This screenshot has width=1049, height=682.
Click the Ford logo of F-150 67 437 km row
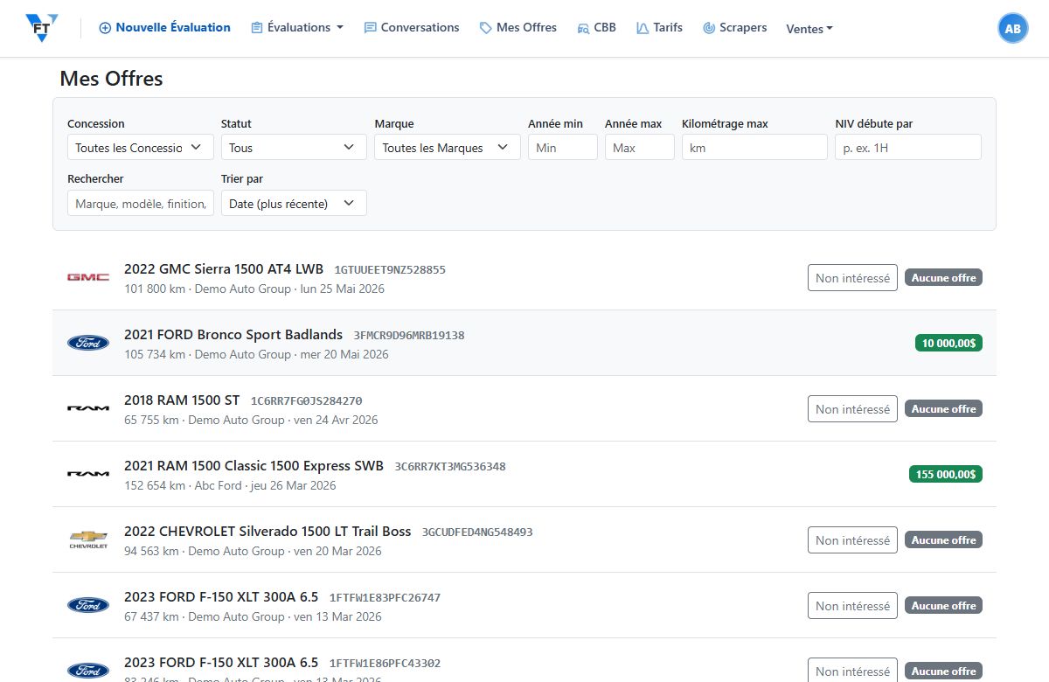88,605
